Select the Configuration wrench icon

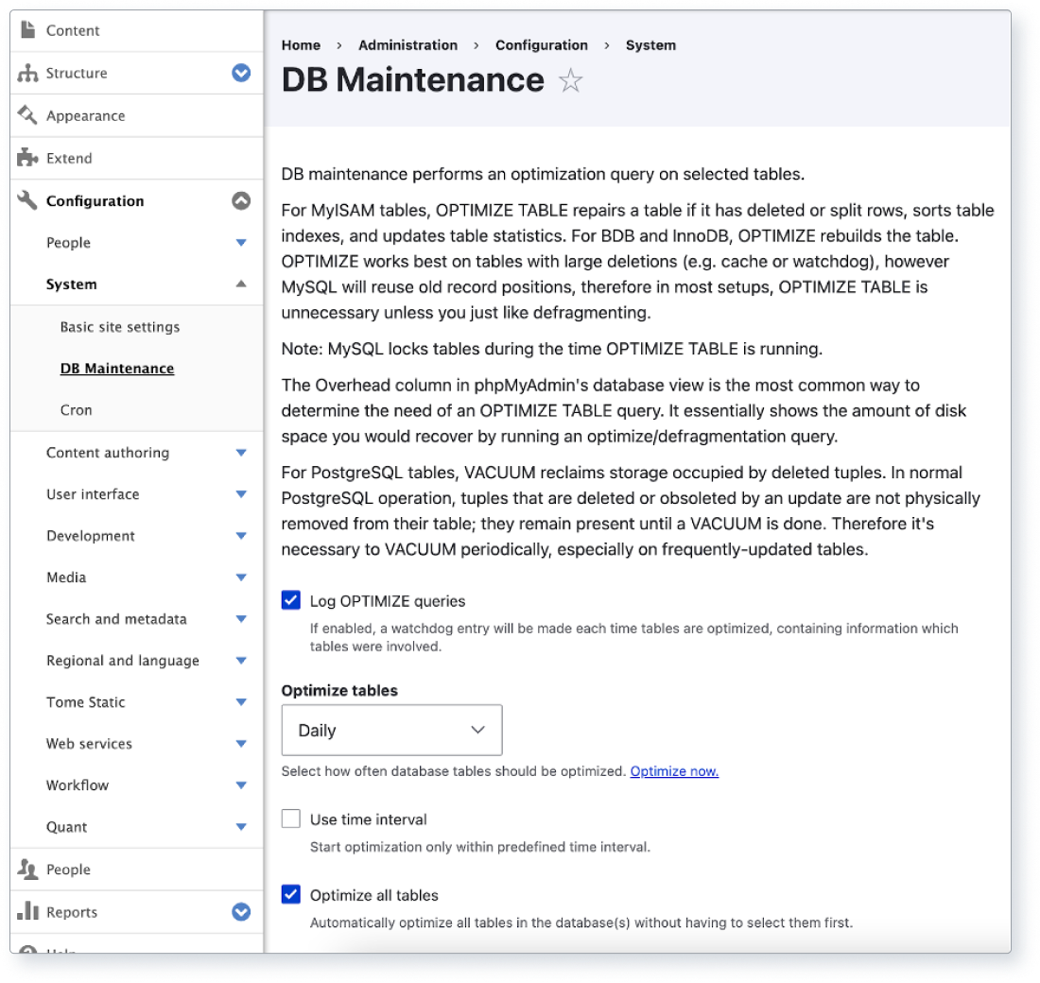click(x=26, y=200)
